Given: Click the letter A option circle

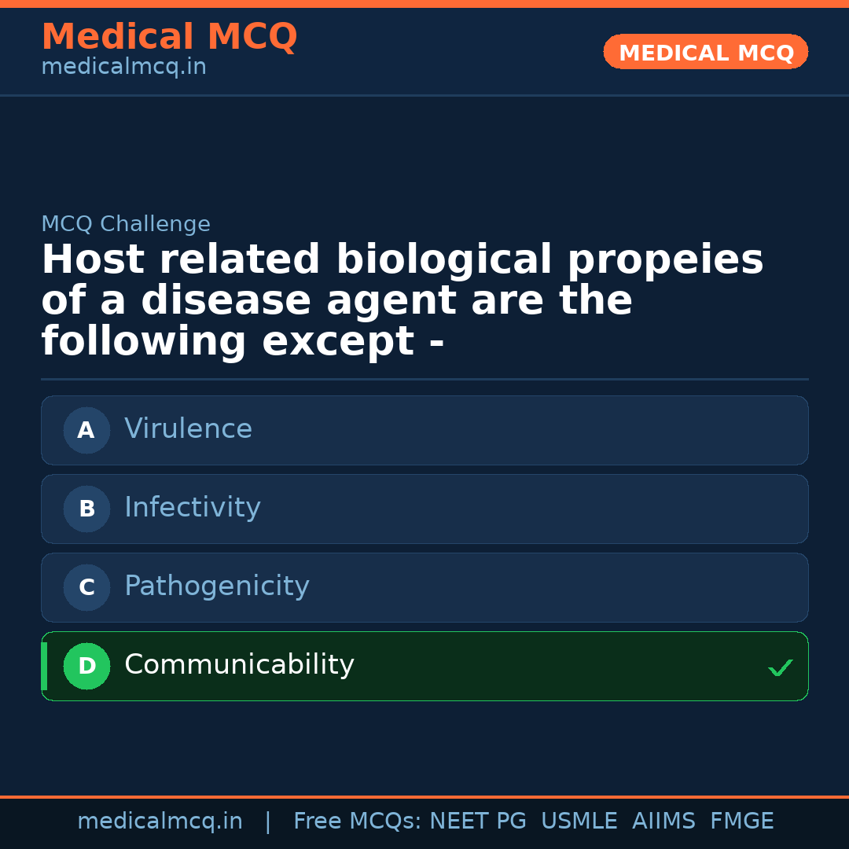Looking at the screenshot, I should click(86, 430).
